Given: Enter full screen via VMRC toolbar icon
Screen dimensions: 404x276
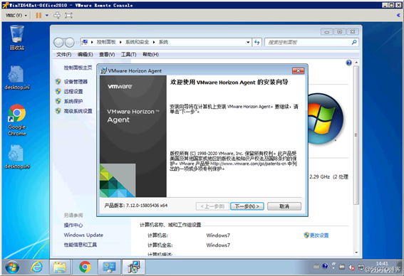Looking at the screenshot, I should click(68, 16).
